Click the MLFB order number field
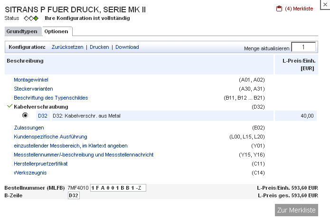Screen dimensions: 330x221 (x=118, y=188)
